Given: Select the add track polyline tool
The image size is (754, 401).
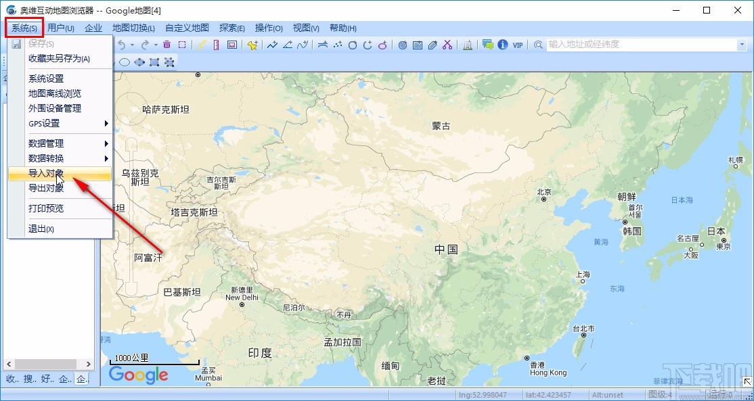Looking at the screenshot, I should (273, 45).
